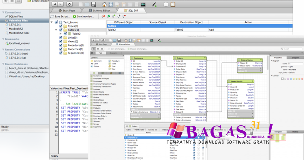The width and height of the screenshot is (304, 160).
Task: Select the table layout view icon in Schema Editor
Action: tap(102, 49)
